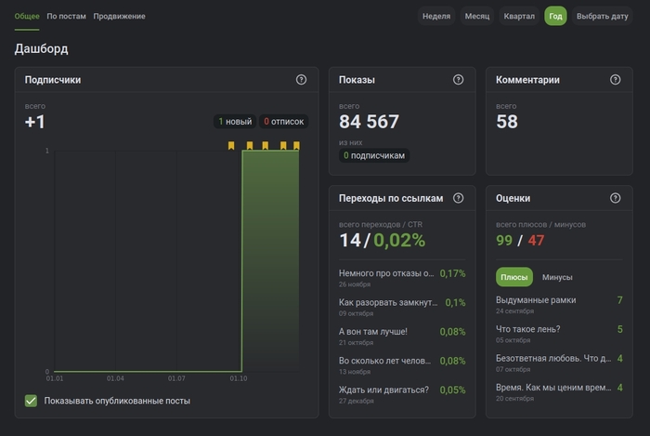This screenshot has width=650, height=436.
Task: Click help icon in Переходы по ссылкам
Action: [x=458, y=198]
